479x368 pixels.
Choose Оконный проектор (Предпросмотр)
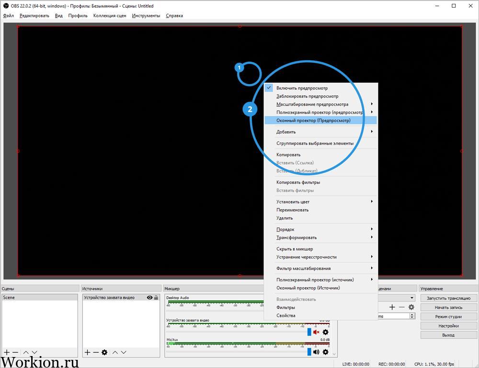tap(321, 120)
